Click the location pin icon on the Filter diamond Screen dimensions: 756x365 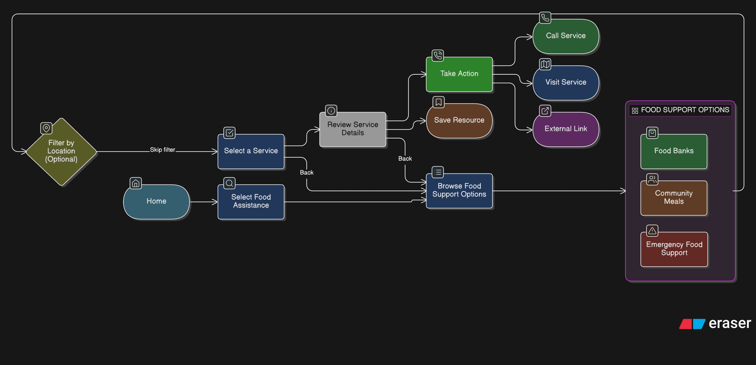click(46, 128)
